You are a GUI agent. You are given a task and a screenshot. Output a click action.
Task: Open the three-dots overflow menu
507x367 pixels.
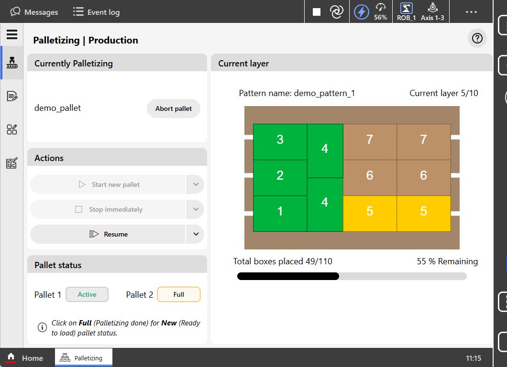[x=471, y=12]
